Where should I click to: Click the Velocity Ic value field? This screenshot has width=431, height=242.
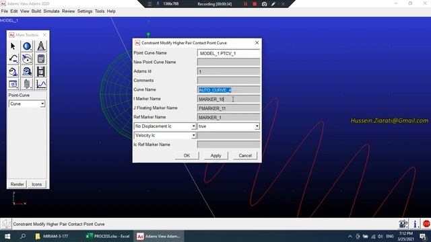click(x=228, y=136)
